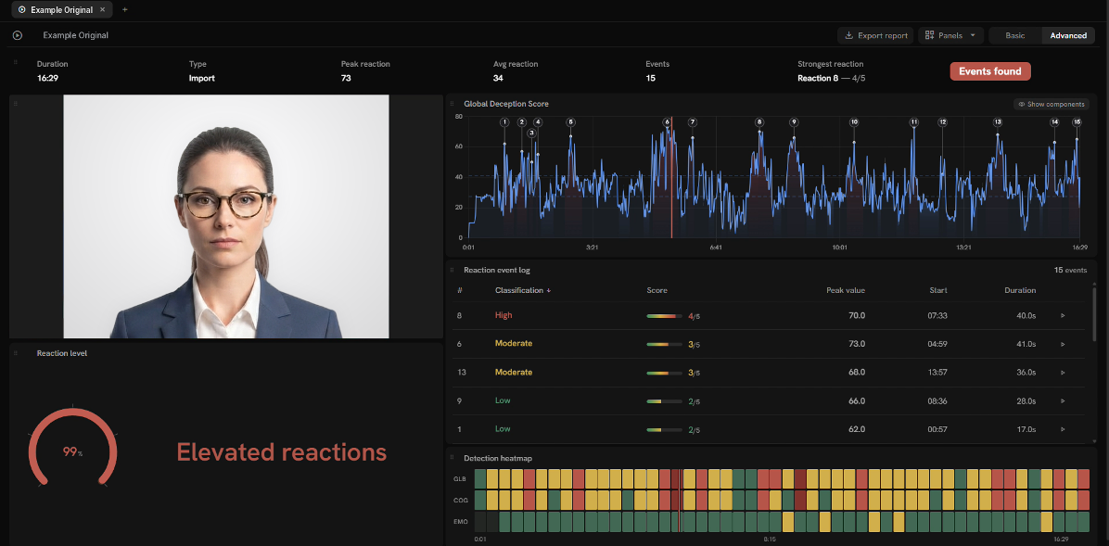Close the Example Original tab
Image resolution: width=1109 pixels, height=546 pixels.
tap(103, 10)
